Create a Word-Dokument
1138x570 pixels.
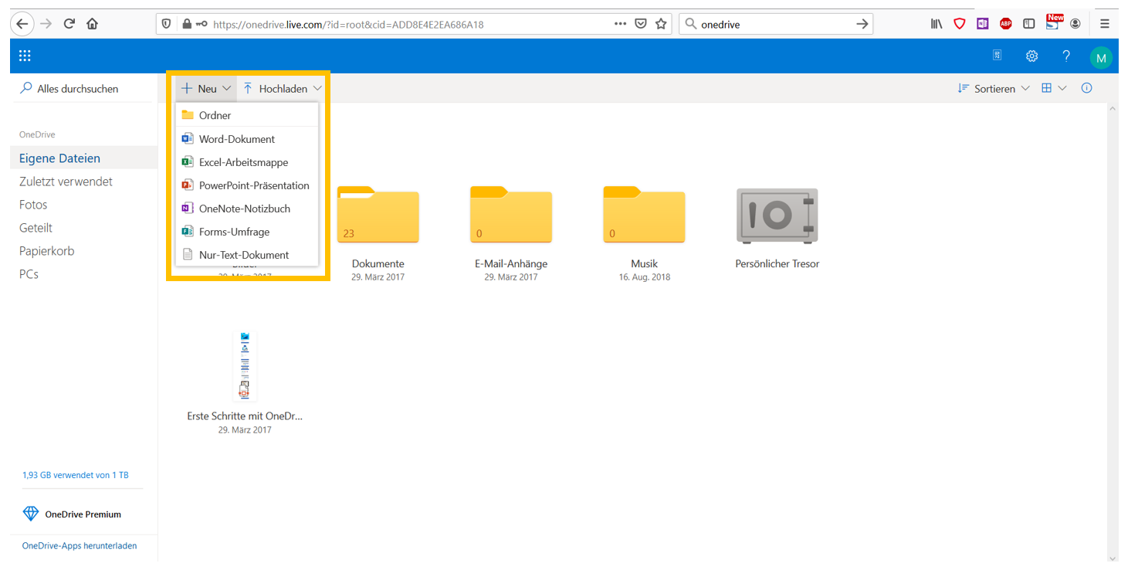coord(247,139)
